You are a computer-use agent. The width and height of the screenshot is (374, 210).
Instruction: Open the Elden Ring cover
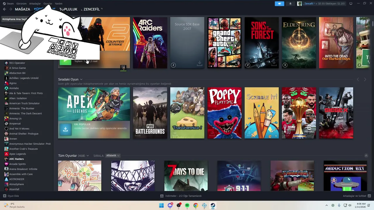coord(299,43)
